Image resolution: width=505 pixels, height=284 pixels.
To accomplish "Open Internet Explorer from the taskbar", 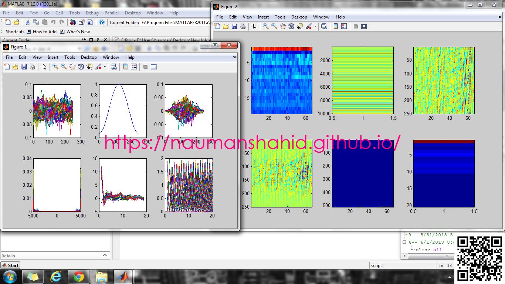I will 56,276.
